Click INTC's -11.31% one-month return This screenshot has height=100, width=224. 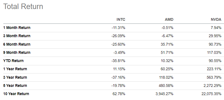(x=118, y=28)
